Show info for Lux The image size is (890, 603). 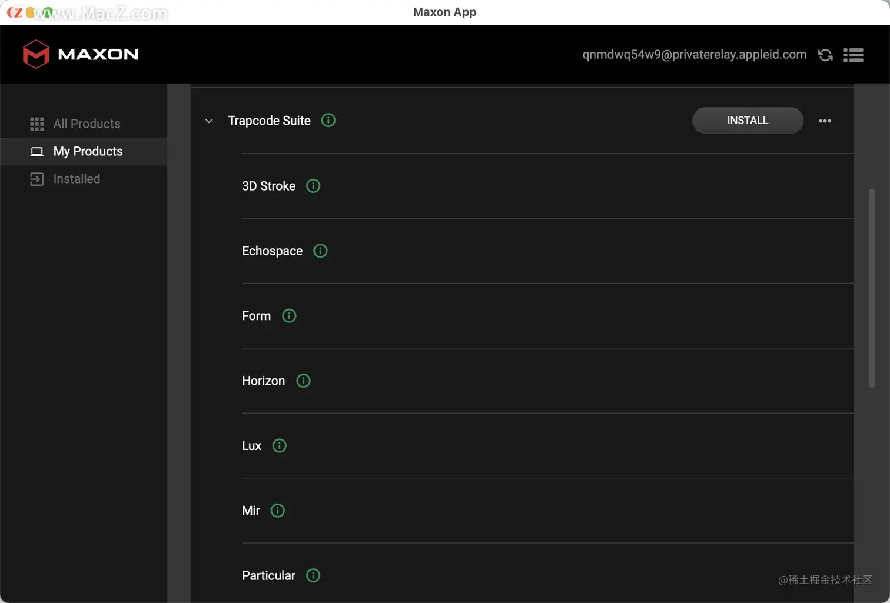pyautogui.click(x=280, y=445)
